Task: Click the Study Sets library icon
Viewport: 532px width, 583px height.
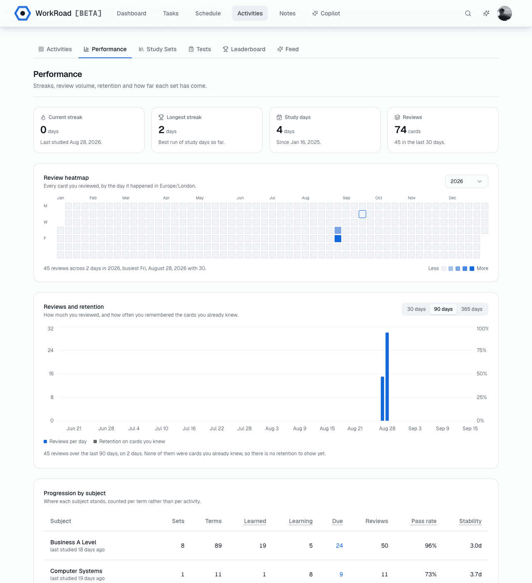Action: click(141, 49)
